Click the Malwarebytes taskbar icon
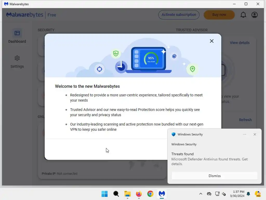Image resolution: width=266 pixels, height=200 pixels. pos(162,194)
